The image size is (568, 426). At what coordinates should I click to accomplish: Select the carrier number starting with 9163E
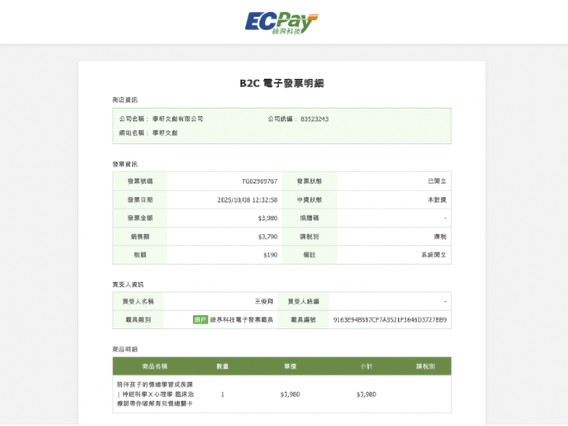tap(390, 320)
